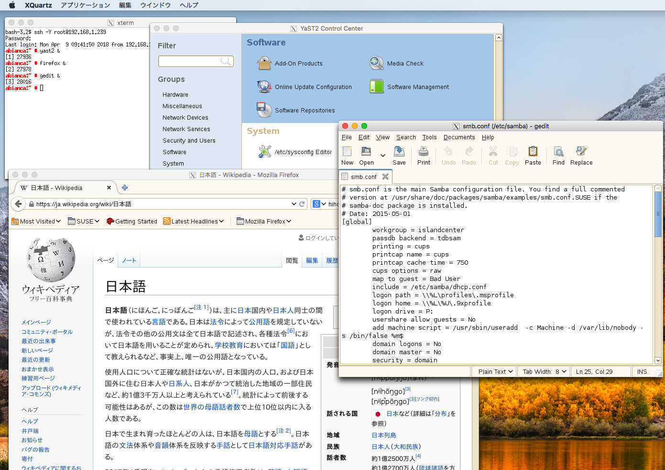Open a new Firefox tab with plus icon
Viewport: 665px width, 470px height.
point(125,188)
